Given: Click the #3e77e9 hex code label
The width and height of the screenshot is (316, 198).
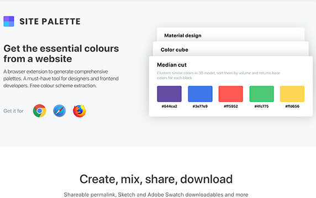Looking at the screenshot, I should 200,106.
